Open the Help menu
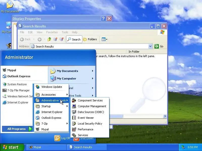Viewport: 202px width, 151px height. 74,32
